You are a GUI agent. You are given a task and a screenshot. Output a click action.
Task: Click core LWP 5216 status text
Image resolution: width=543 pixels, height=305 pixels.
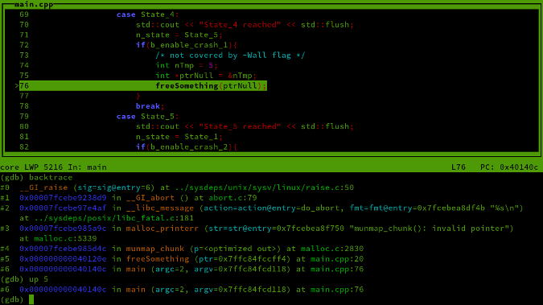[x=31, y=167]
